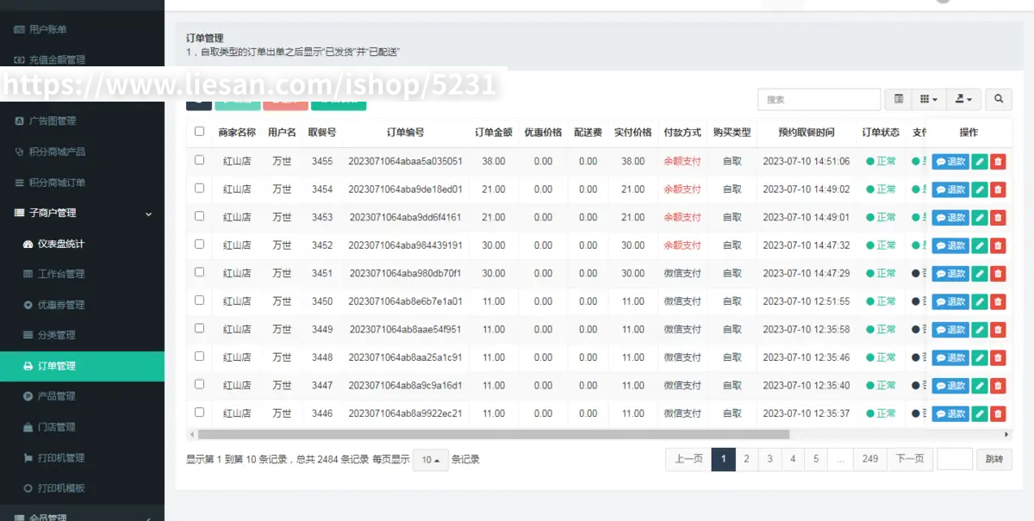Go to 下一页 next page
The width and height of the screenshot is (1034, 521).
pos(910,459)
